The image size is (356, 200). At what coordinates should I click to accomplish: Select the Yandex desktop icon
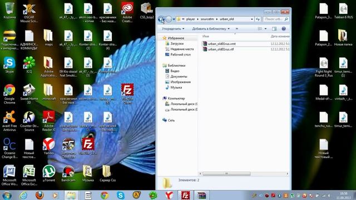[48, 146]
